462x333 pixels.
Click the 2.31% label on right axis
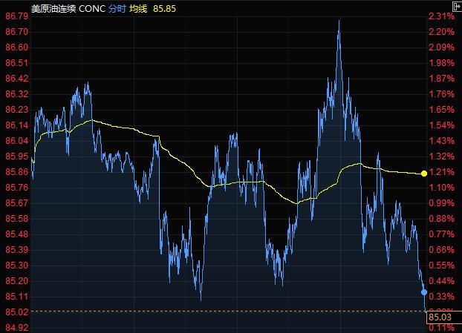(441, 16)
